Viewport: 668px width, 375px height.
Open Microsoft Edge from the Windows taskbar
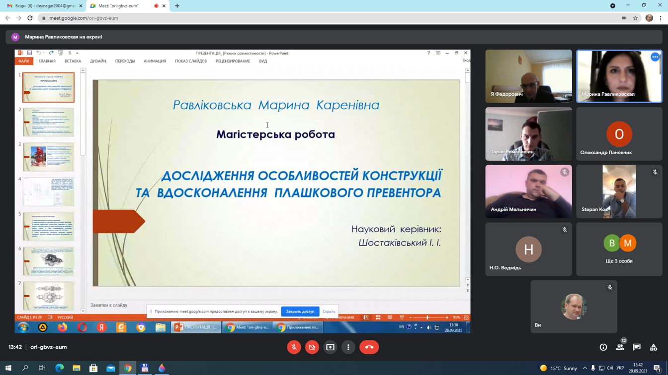click(x=60, y=368)
